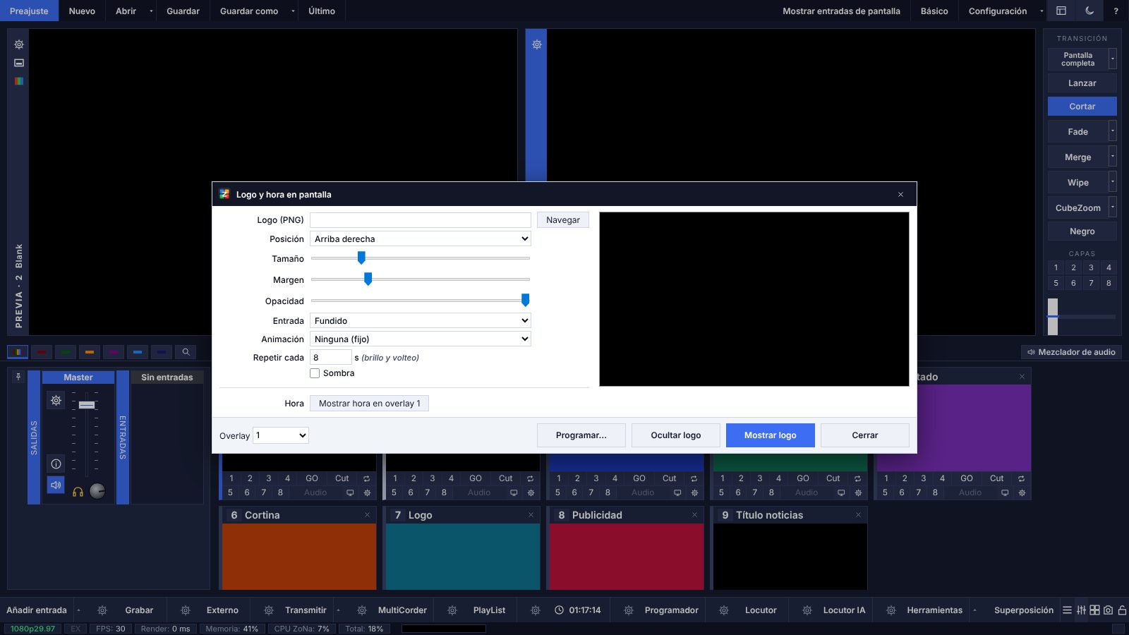
Task: Open the Animación dropdown
Action: pyautogui.click(x=421, y=339)
